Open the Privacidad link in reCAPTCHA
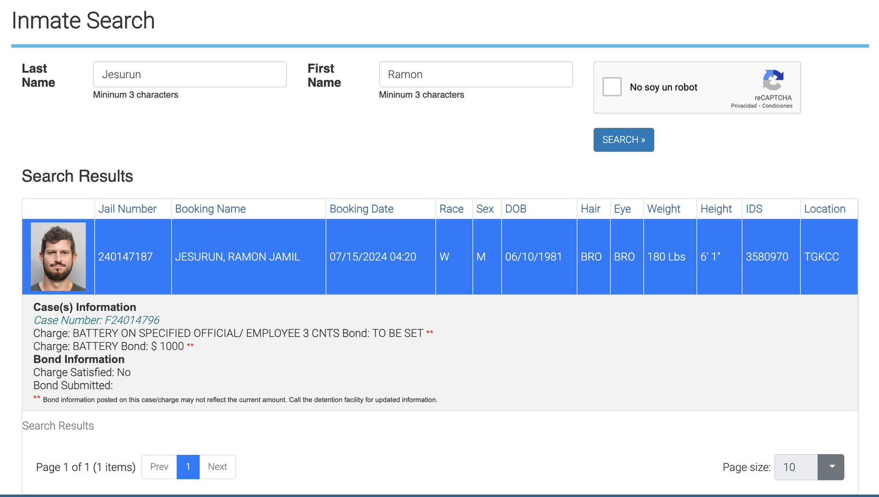Image resolution: width=879 pixels, height=497 pixels. click(x=743, y=106)
